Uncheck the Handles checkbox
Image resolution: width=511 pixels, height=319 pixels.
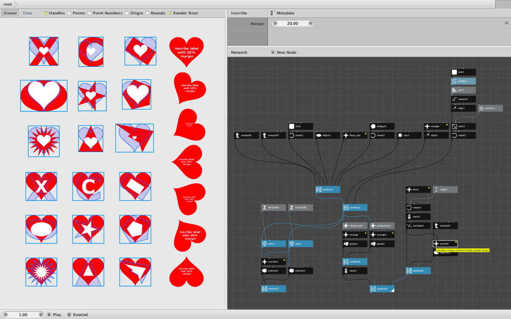(45, 13)
